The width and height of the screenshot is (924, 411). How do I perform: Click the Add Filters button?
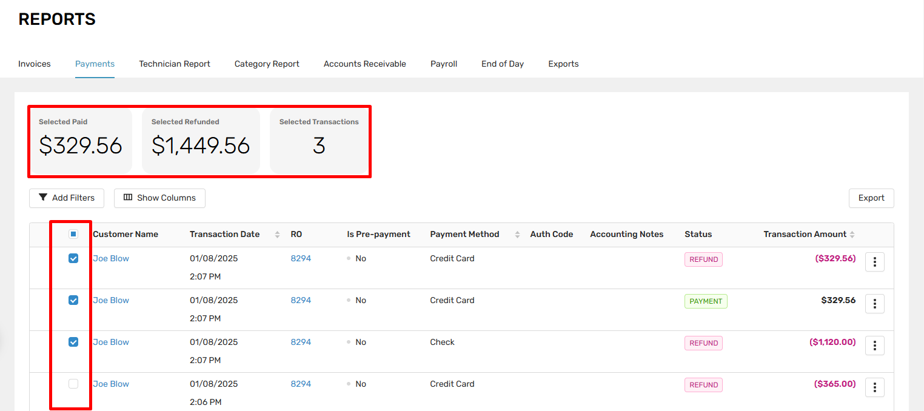[67, 198]
